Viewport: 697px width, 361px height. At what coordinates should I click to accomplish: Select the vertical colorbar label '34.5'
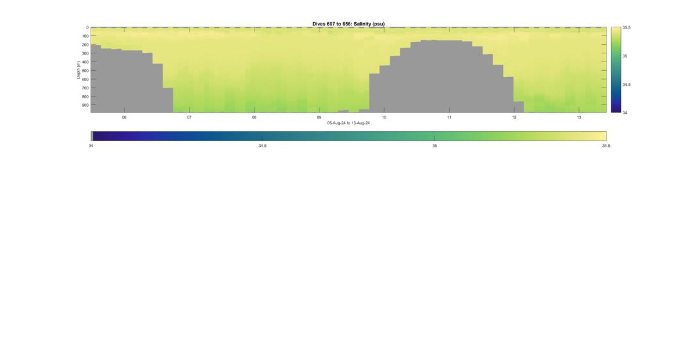click(627, 84)
